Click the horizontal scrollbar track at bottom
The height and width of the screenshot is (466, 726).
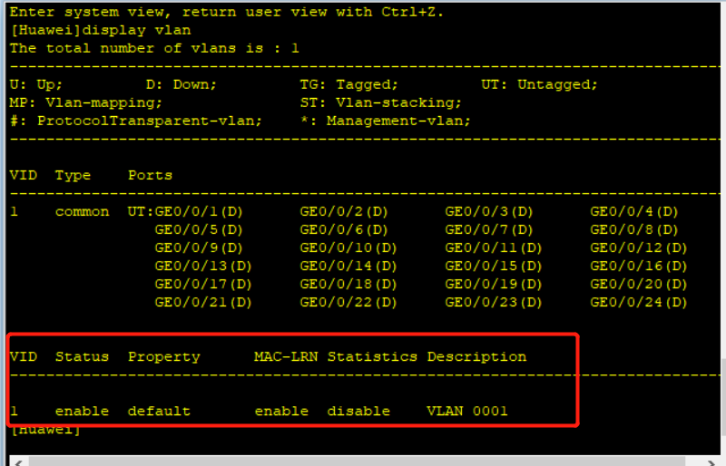click(x=363, y=460)
